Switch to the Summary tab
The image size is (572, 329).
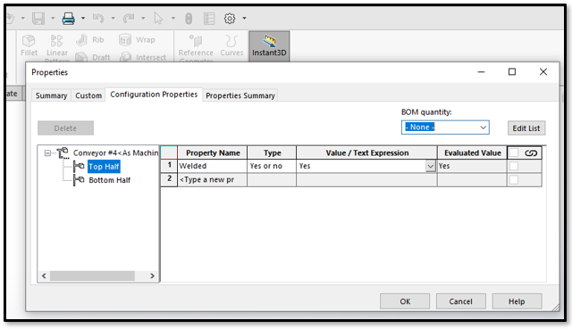pos(52,95)
